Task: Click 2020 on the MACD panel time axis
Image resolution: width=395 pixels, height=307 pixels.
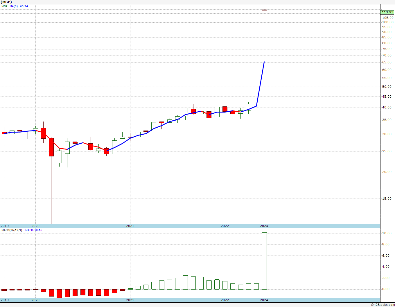Action: point(35,300)
